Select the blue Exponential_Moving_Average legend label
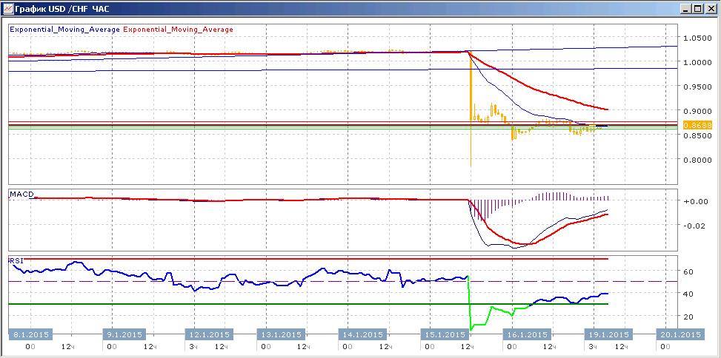 64,30
